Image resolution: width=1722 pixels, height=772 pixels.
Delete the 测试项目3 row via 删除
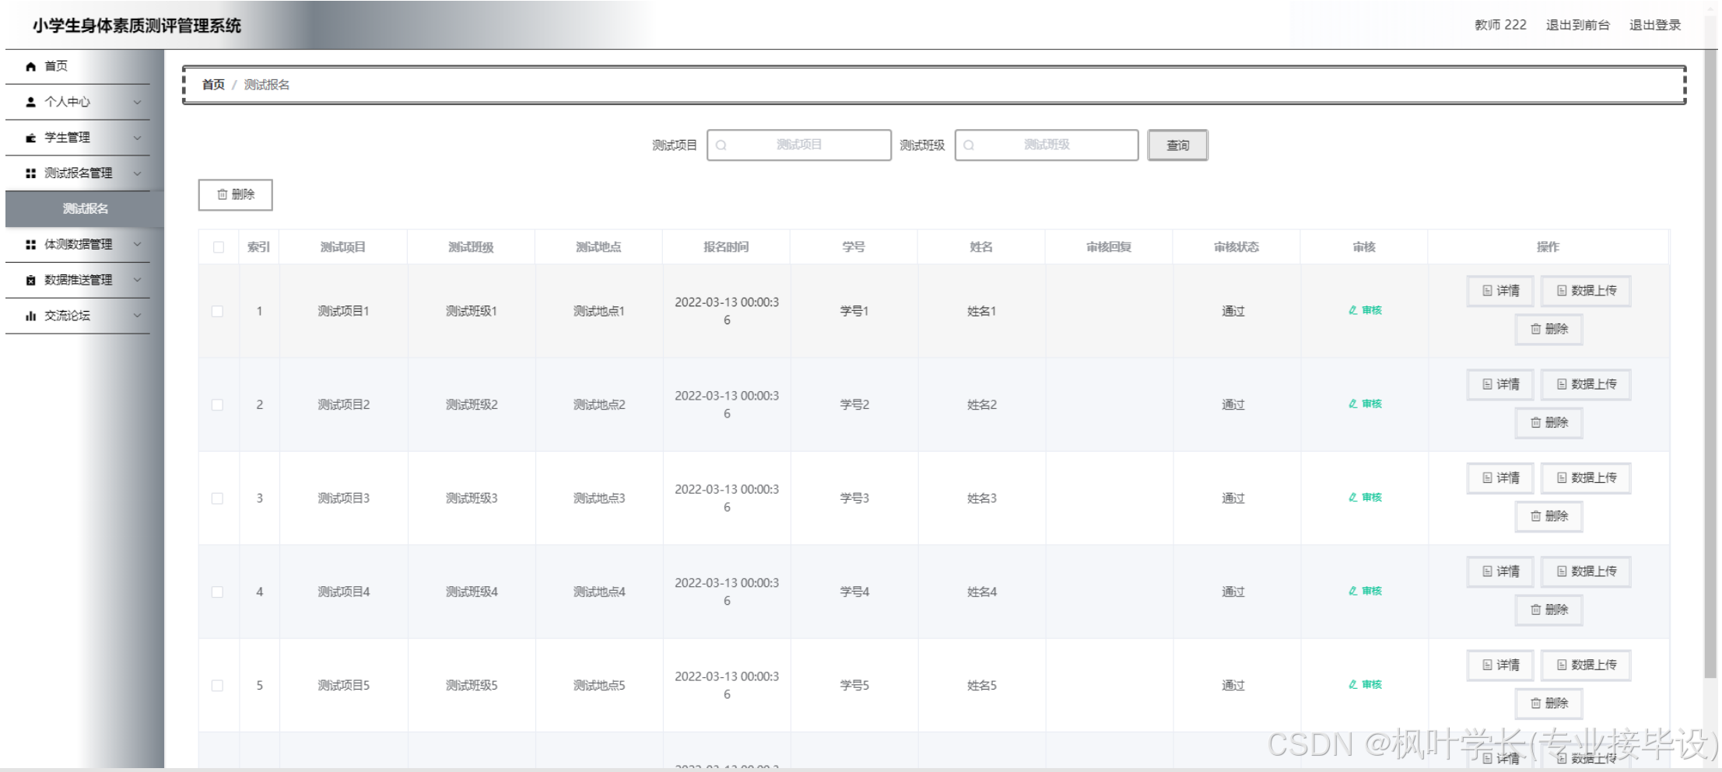coord(1548,516)
